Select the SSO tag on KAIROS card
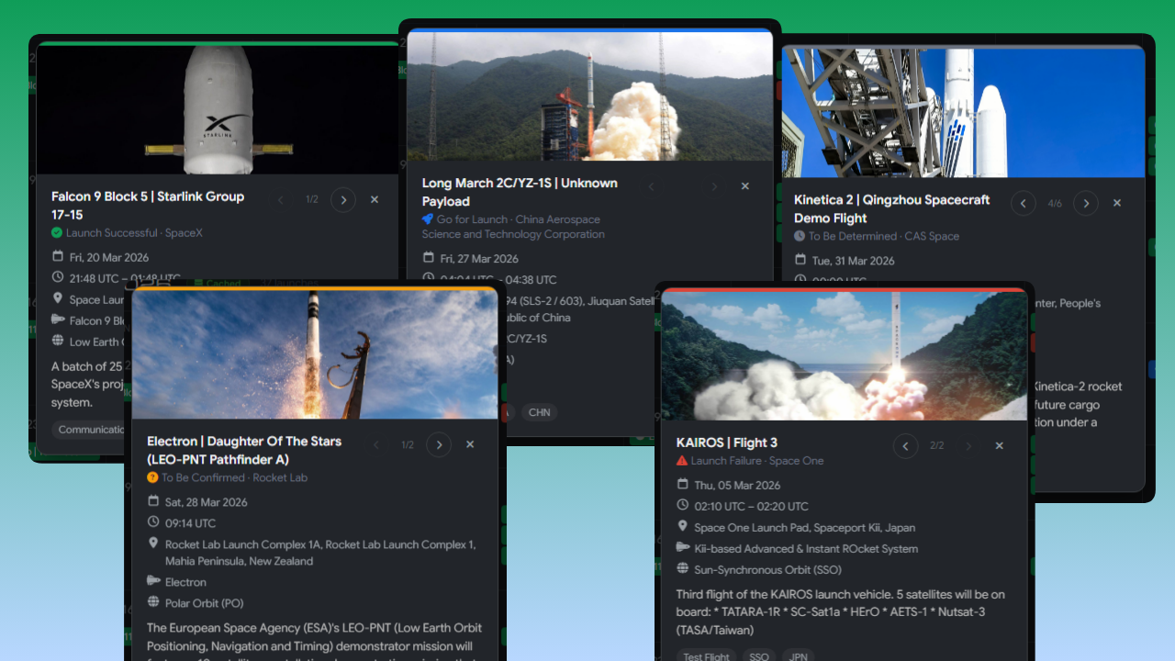1175x661 pixels. (x=757, y=656)
